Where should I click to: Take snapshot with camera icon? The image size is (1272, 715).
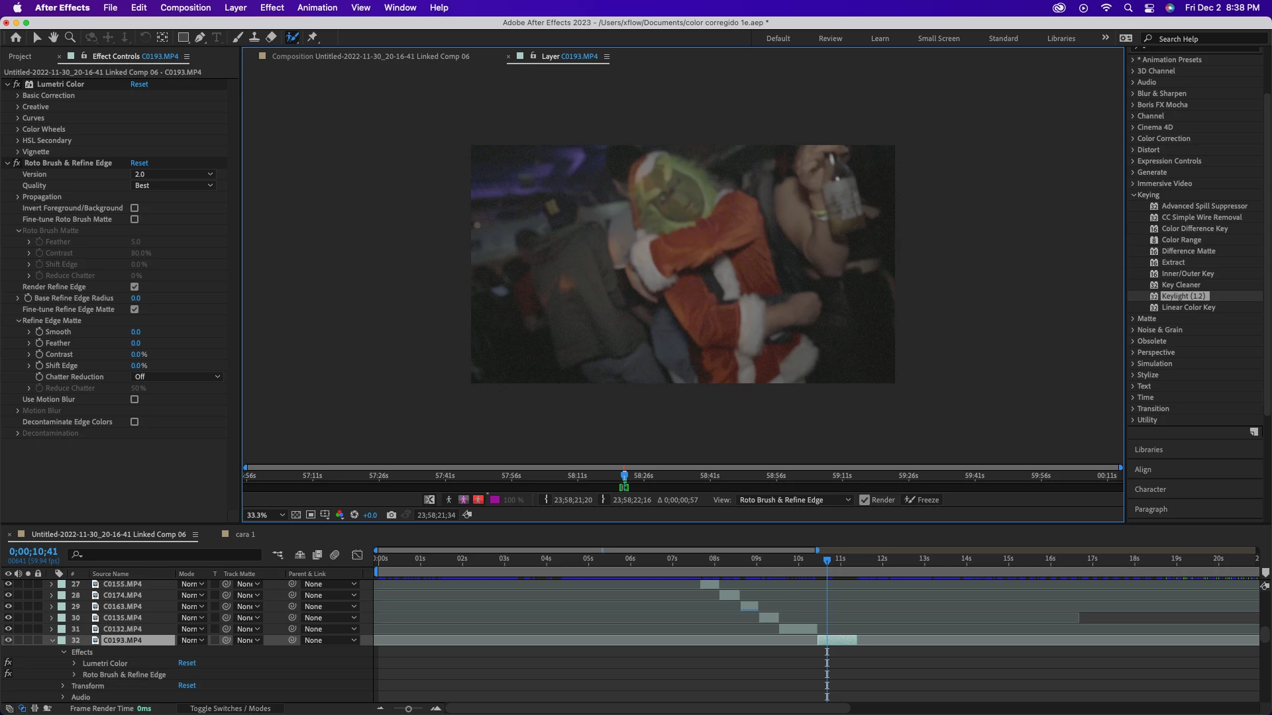392,515
